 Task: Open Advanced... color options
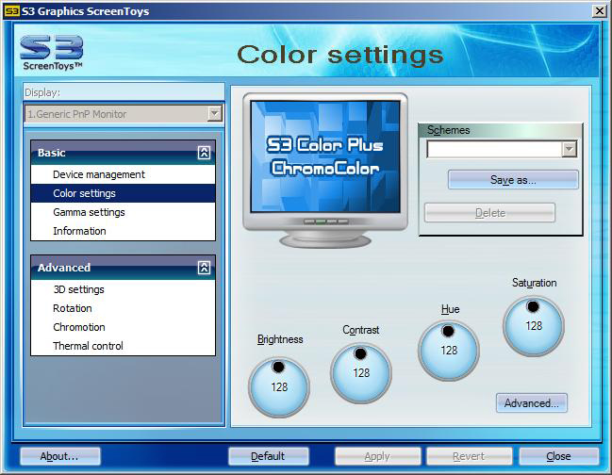(532, 403)
